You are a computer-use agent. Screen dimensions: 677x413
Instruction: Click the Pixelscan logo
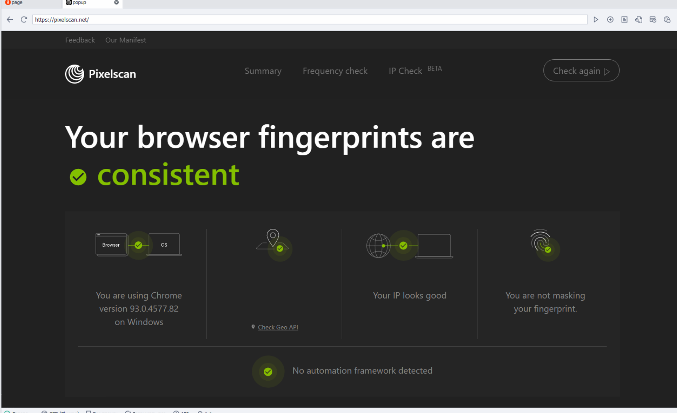100,74
